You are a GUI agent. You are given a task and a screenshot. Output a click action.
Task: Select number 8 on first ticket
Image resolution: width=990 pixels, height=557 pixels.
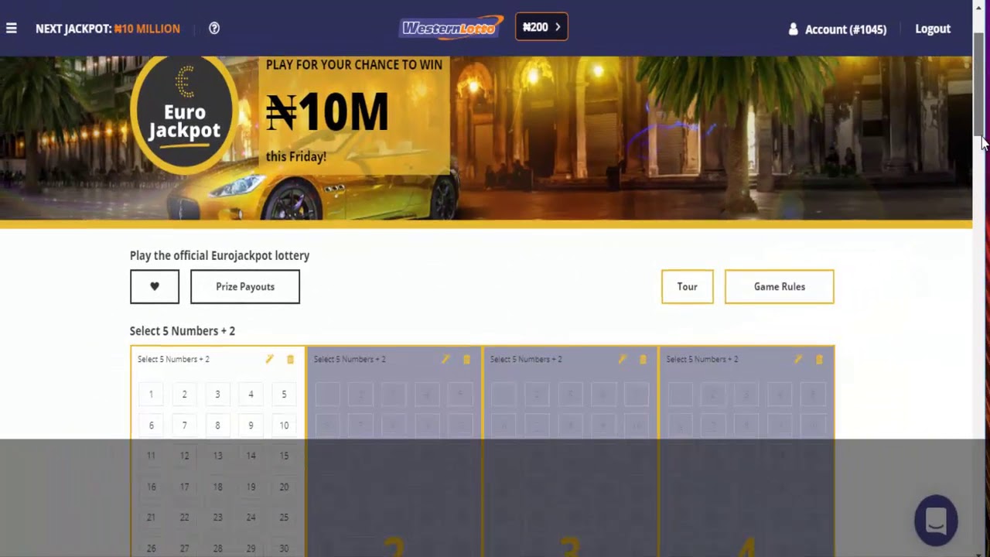pos(217,425)
